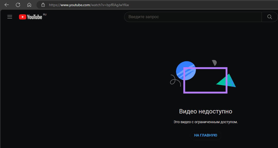Click the address bar URL
The width and height of the screenshot is (278, 148).
click(89, 5)
